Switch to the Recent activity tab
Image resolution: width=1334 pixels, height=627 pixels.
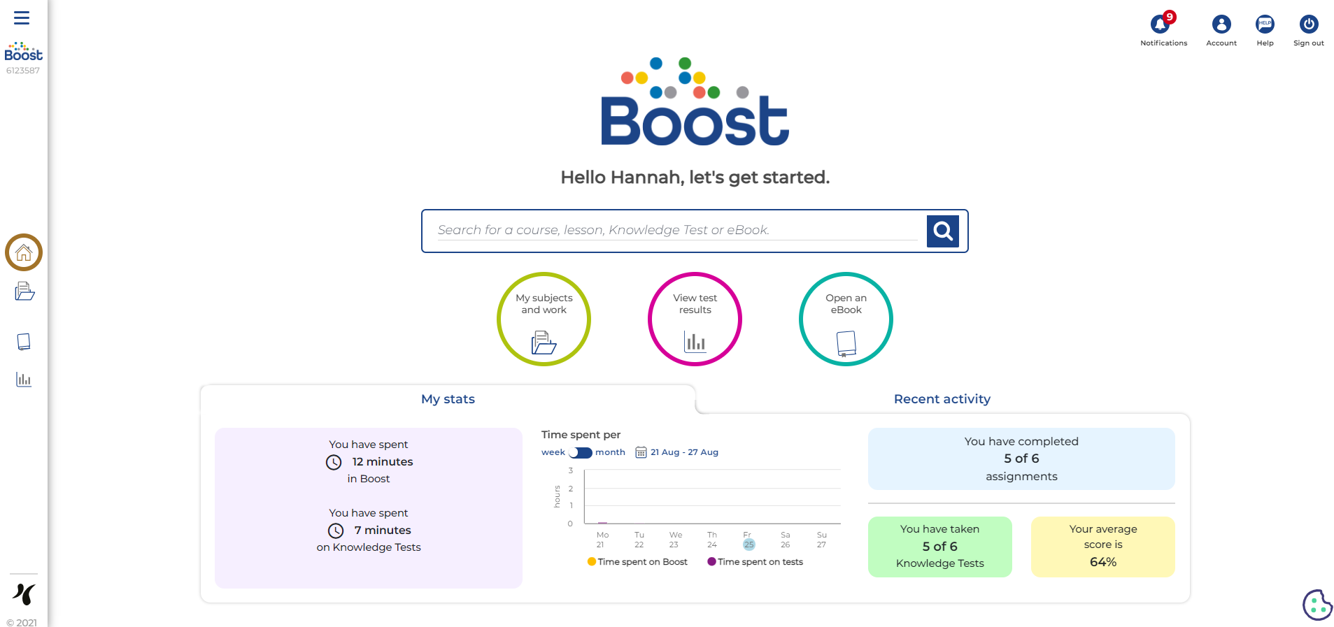[x=942, y=399]
